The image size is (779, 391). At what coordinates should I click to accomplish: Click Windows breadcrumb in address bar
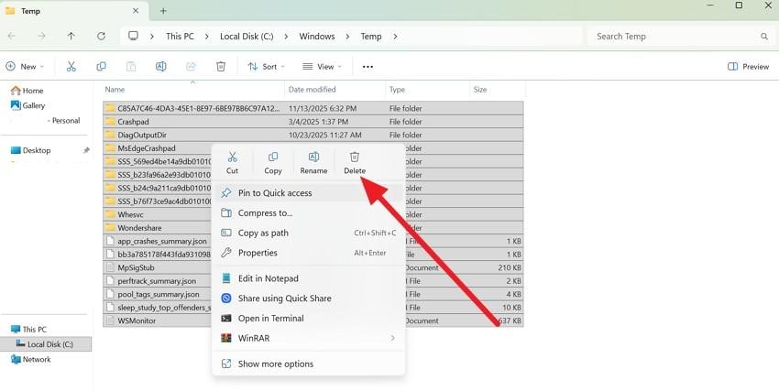point(317,37)
